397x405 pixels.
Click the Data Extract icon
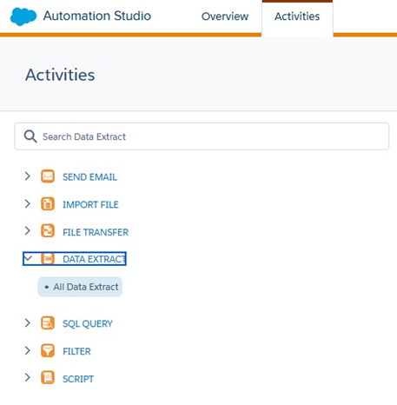[48, 259]
